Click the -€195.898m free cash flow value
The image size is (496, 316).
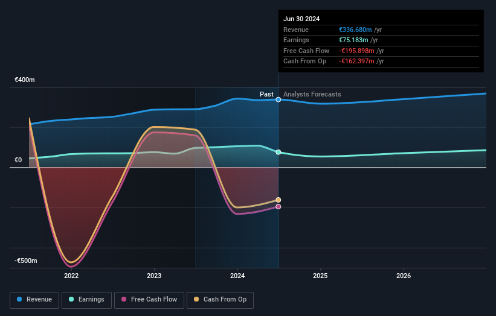click(356, 51)
